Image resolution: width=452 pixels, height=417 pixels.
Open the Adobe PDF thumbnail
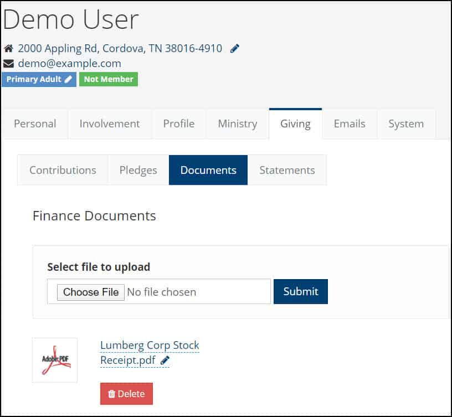[x=55, y=360]
